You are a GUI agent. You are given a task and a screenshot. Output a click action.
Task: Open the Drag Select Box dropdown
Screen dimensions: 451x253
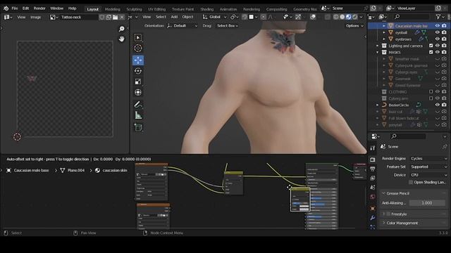tap(227, 26)
